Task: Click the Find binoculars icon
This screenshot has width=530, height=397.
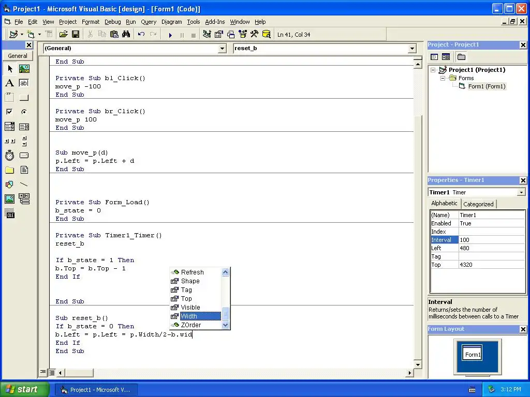Action: pos(126,34)
